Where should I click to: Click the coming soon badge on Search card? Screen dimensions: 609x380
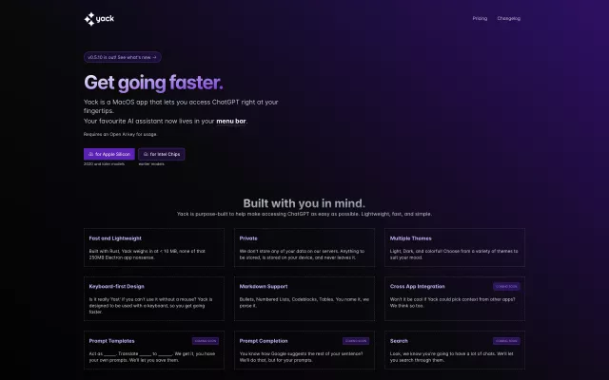[x=506, y=340]
